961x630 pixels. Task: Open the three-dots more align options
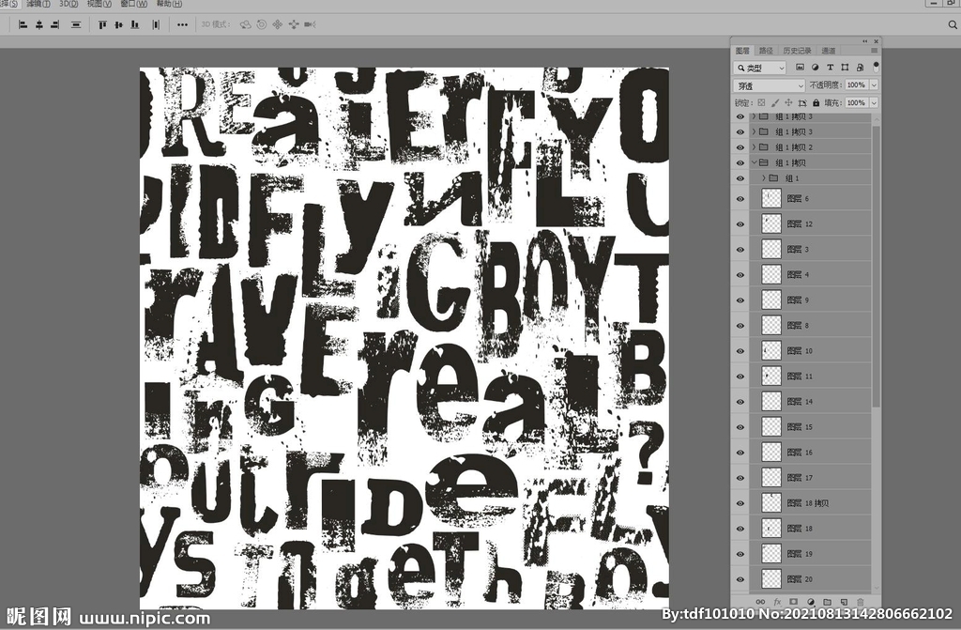click(182, 24)
